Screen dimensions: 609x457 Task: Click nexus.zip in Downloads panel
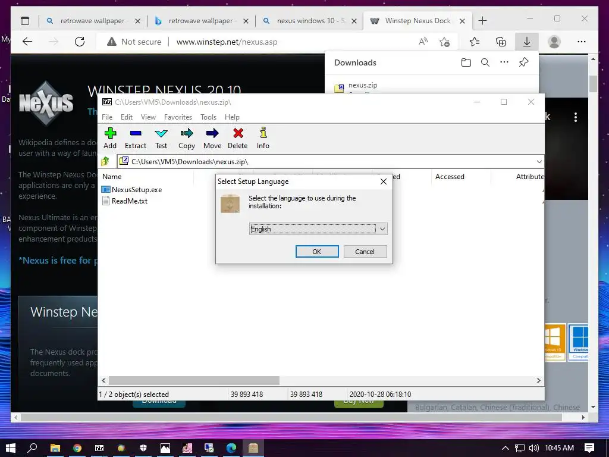pos(363,85)
